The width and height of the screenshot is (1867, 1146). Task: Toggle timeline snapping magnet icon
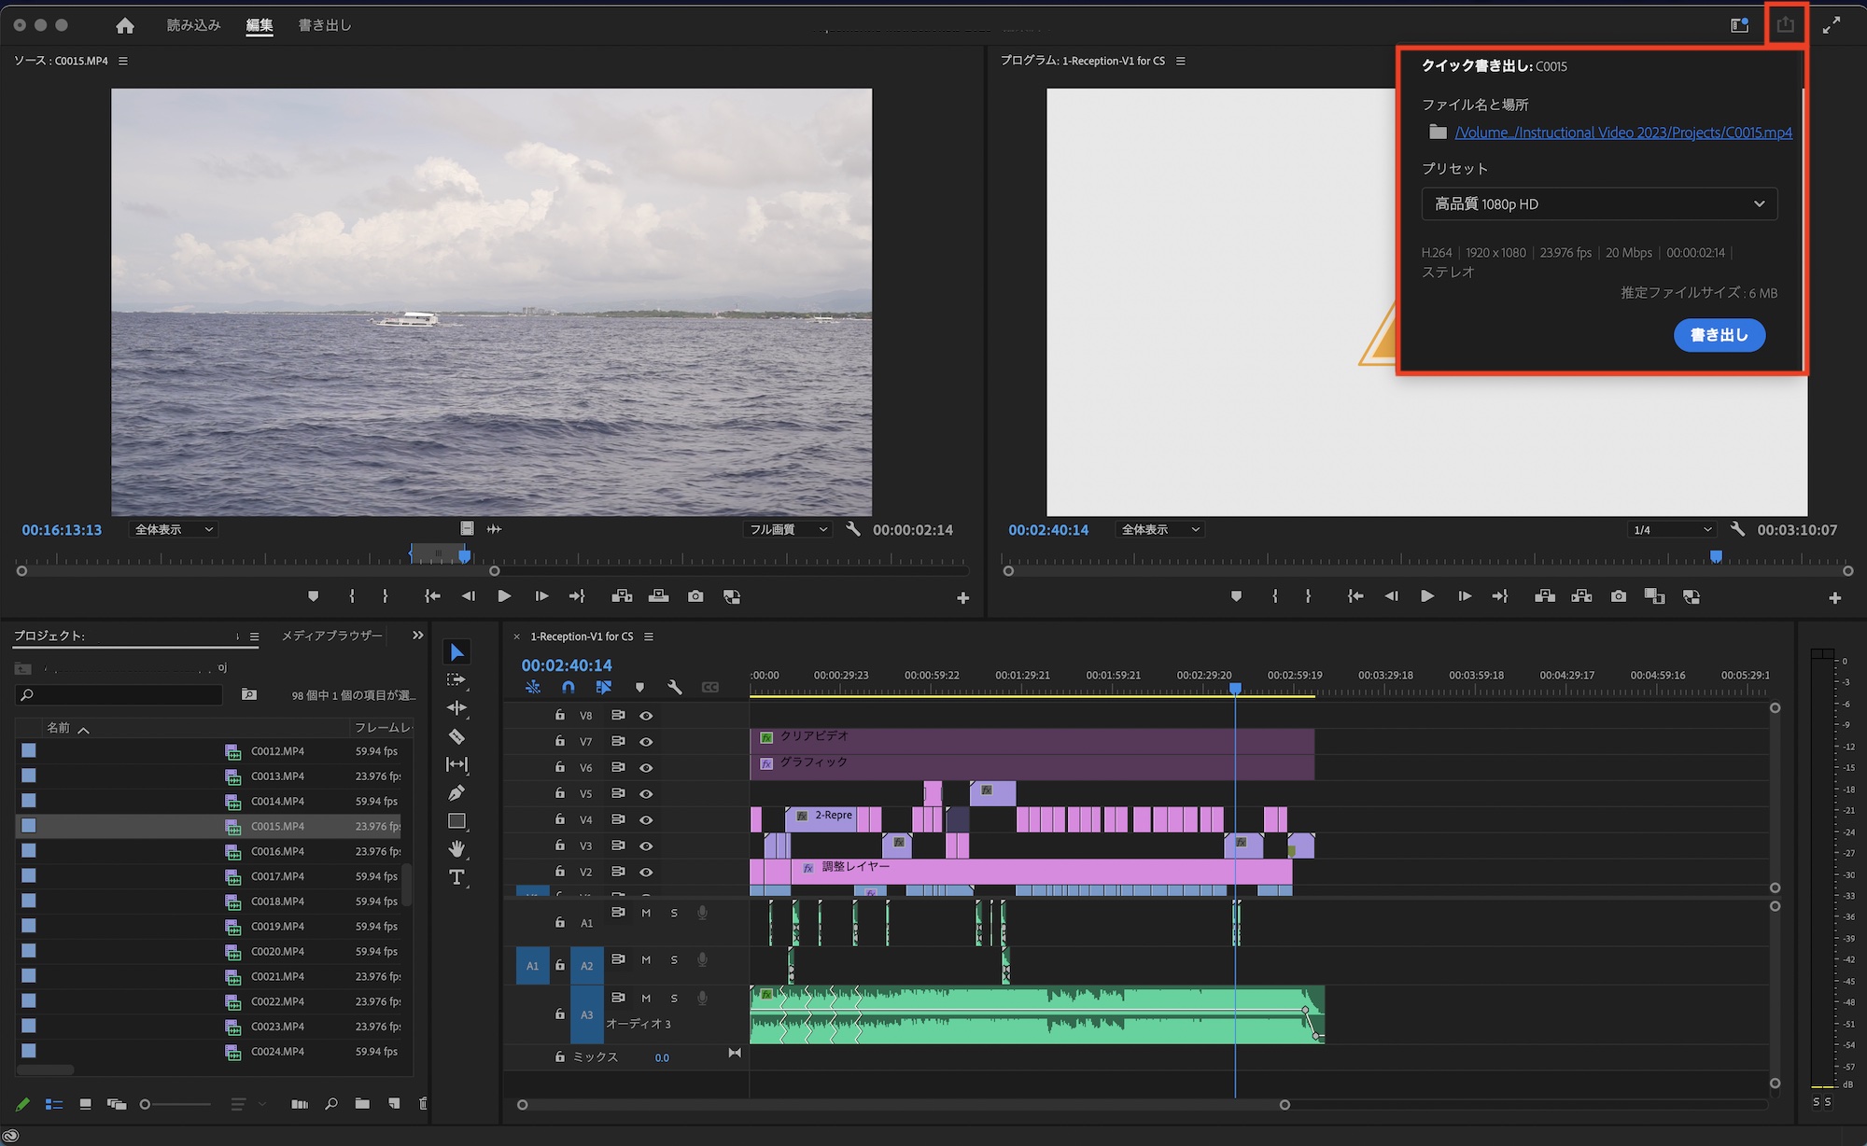[x=568, y=687]
